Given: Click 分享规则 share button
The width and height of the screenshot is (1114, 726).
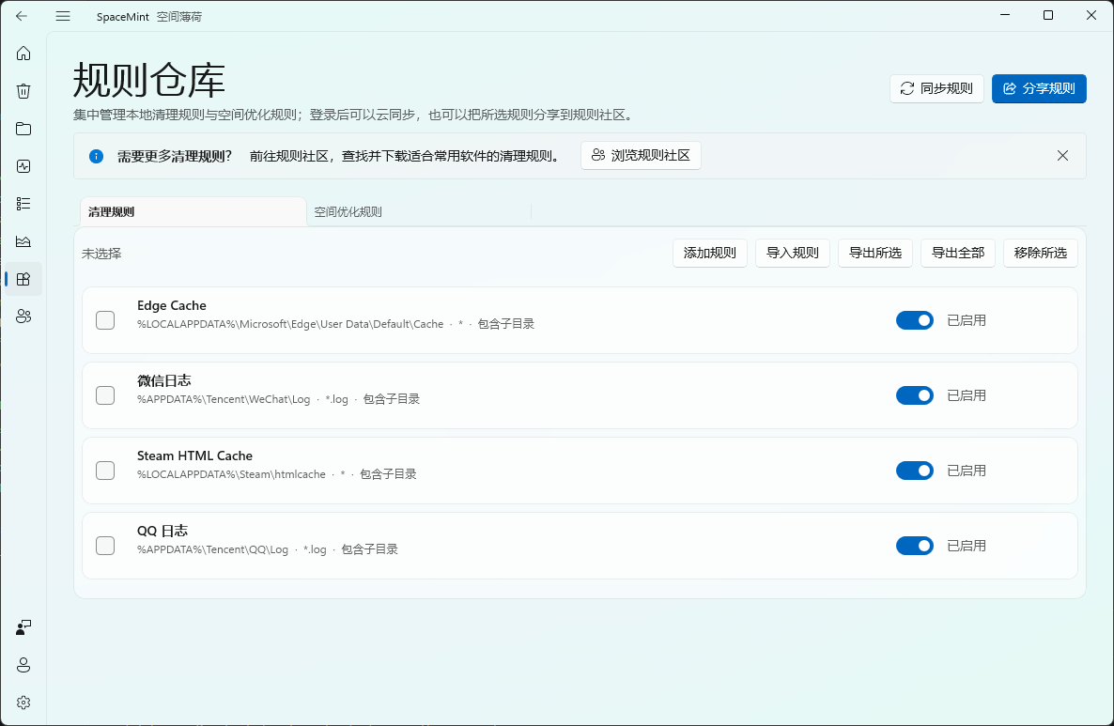Looking at the screenshot, I should [x=1039, y=88].
